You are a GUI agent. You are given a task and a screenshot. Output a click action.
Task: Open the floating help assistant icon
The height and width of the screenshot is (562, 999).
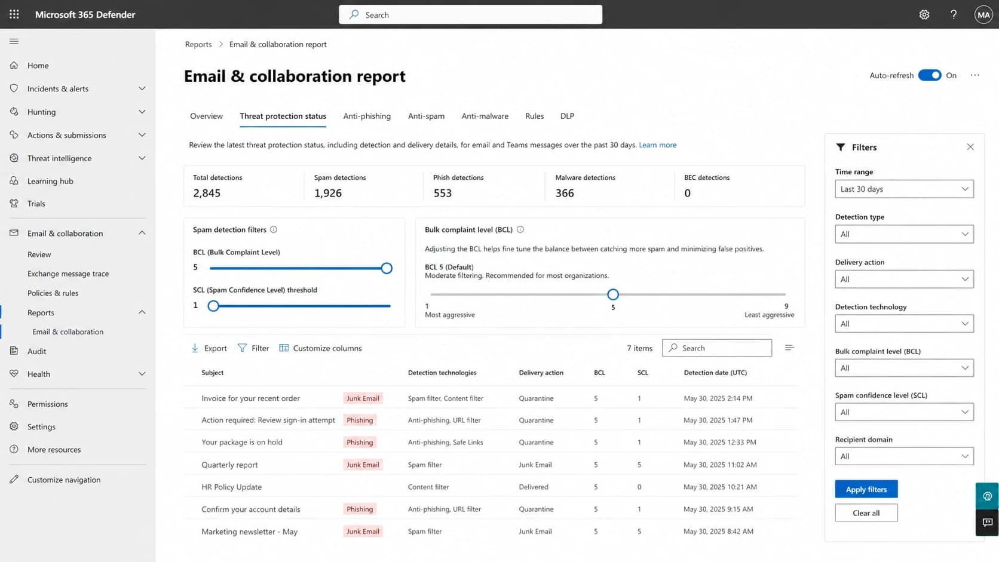pos(987,496)
